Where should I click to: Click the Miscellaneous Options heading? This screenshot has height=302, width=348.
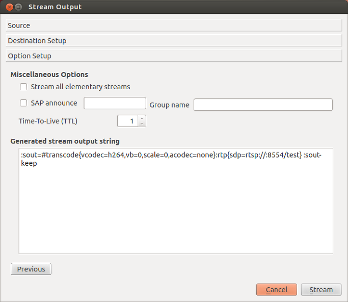pos(49,74)
